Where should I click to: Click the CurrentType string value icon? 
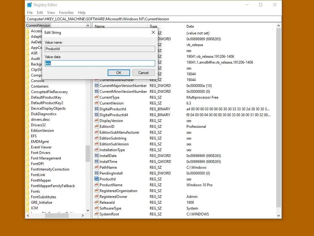coord(97,97)
